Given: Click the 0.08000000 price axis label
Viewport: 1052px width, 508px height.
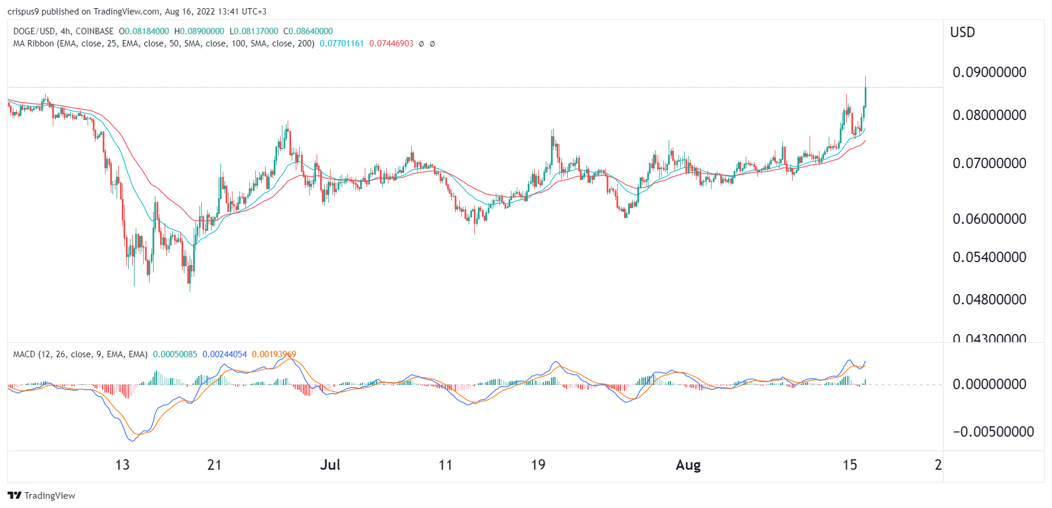Looking at the screenshot, I should click(989, 115).
